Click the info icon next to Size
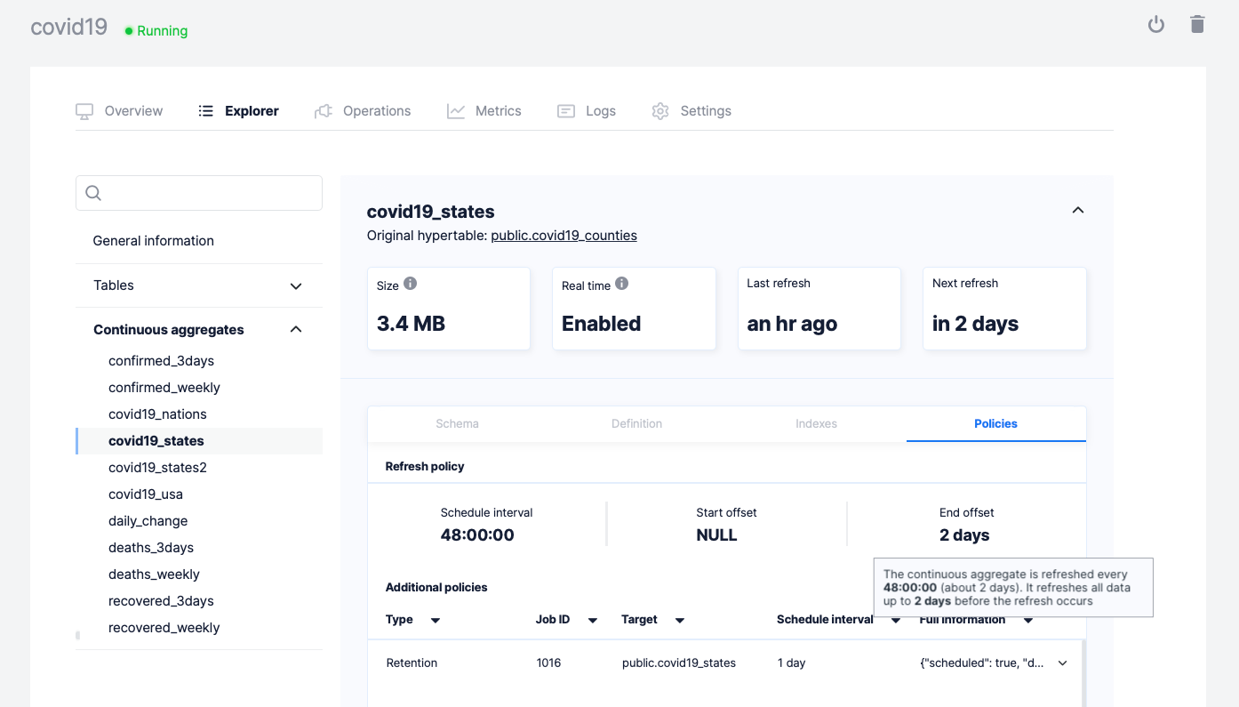1239x707 pixels. [410, 284]
